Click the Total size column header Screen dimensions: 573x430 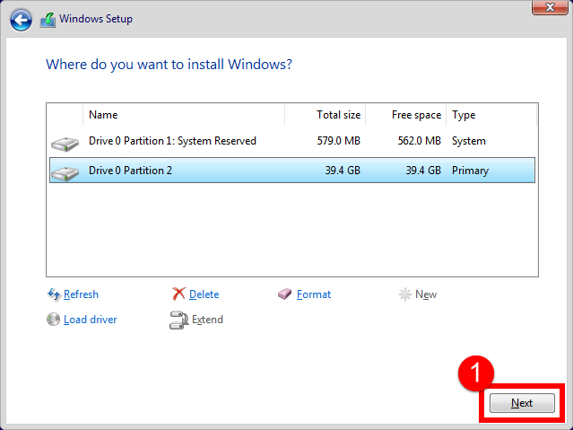(326, 115)
